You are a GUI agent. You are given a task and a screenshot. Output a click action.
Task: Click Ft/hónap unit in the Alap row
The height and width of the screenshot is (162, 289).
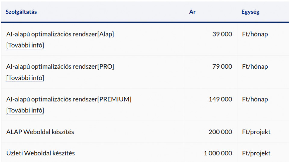(x=255, y=34)
